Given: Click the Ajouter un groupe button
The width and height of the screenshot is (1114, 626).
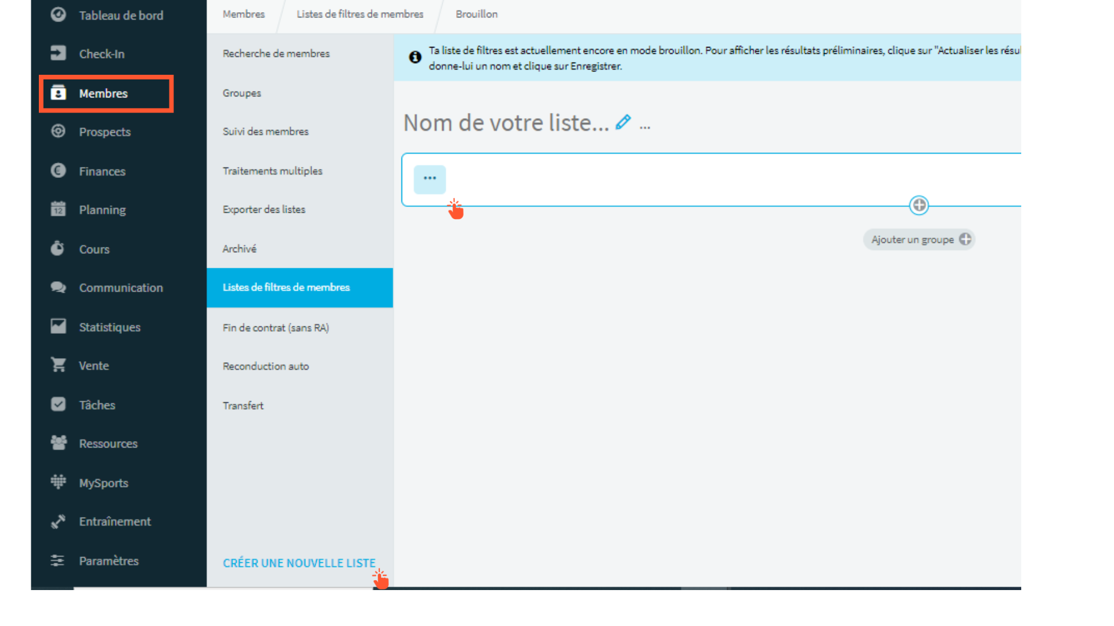Looking at the screenshot, I should coord(919,239).
